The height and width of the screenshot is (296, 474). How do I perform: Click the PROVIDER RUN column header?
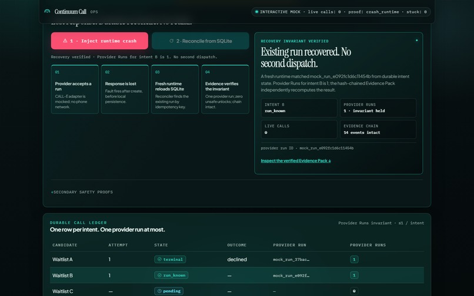click(289, 245)
